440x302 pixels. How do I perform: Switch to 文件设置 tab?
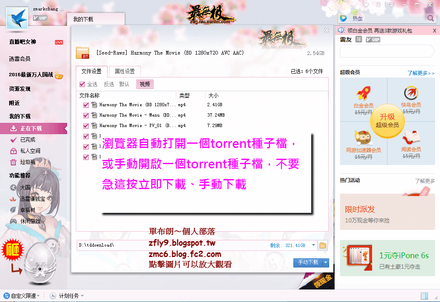[x=92, y=71]
